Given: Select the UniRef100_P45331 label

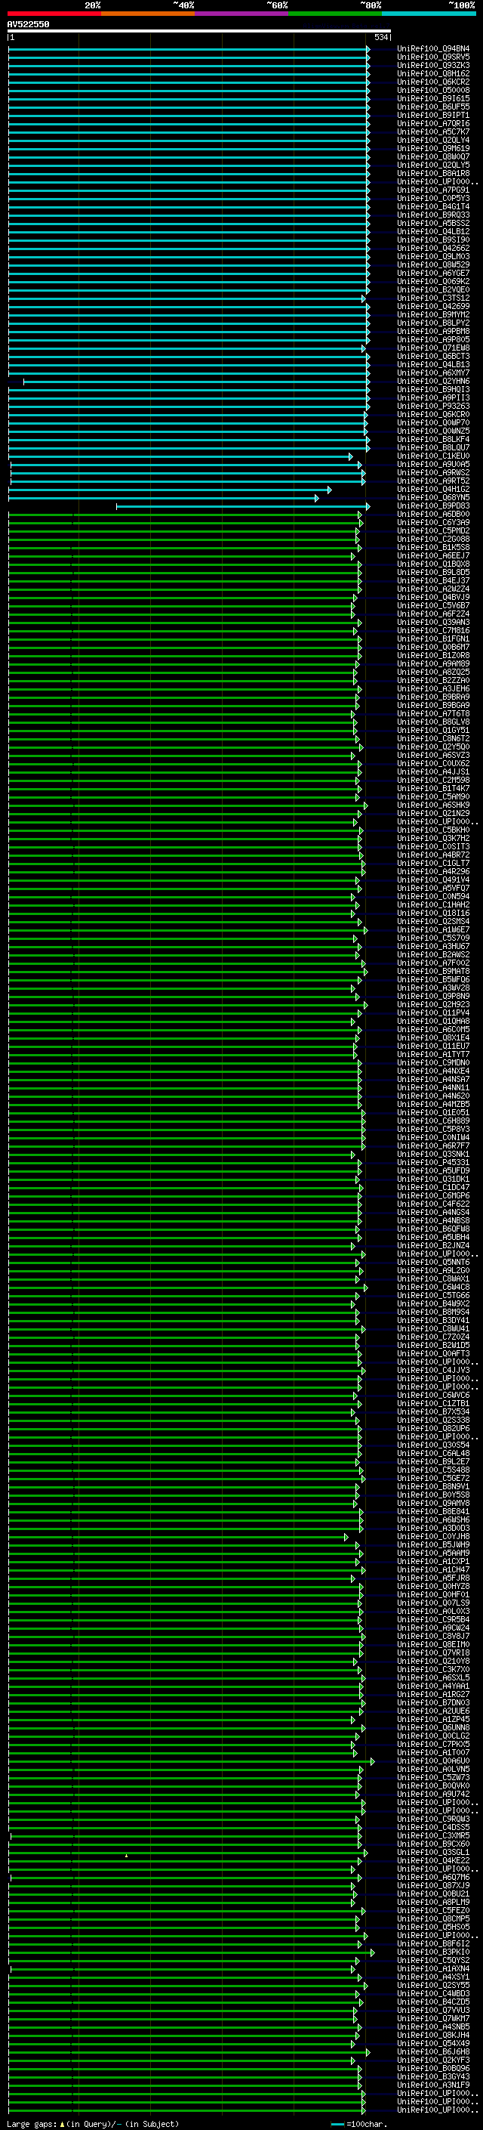Looking at the screenshot, I should coord(433,1163).
